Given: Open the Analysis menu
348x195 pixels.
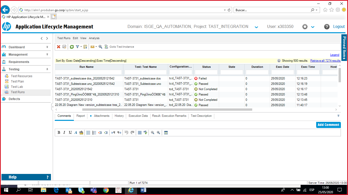Looking at the screenshot, I should (94, 38).
